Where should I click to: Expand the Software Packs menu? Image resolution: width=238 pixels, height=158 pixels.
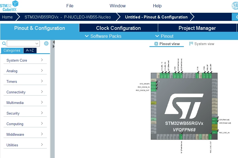click(x=103, y=36)
